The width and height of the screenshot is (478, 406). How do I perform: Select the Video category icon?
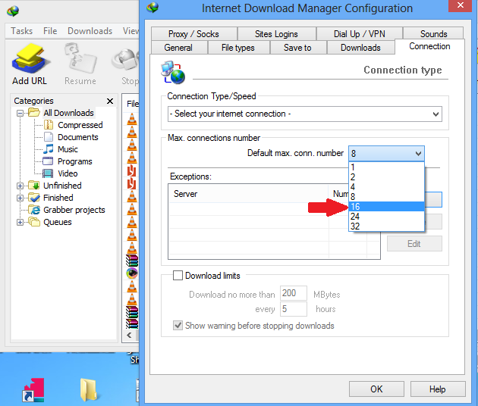[49, 173]
